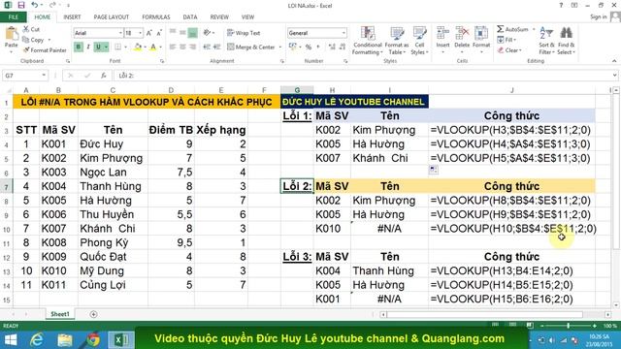Click Sign in link
The width and height of the screenshot is (621, 349).
598,16
